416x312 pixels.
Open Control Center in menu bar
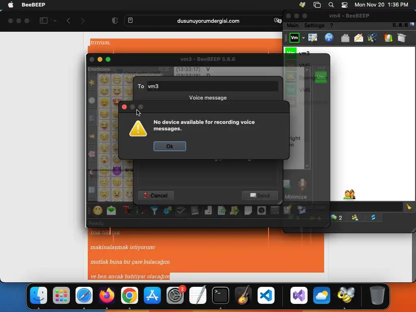344,4
